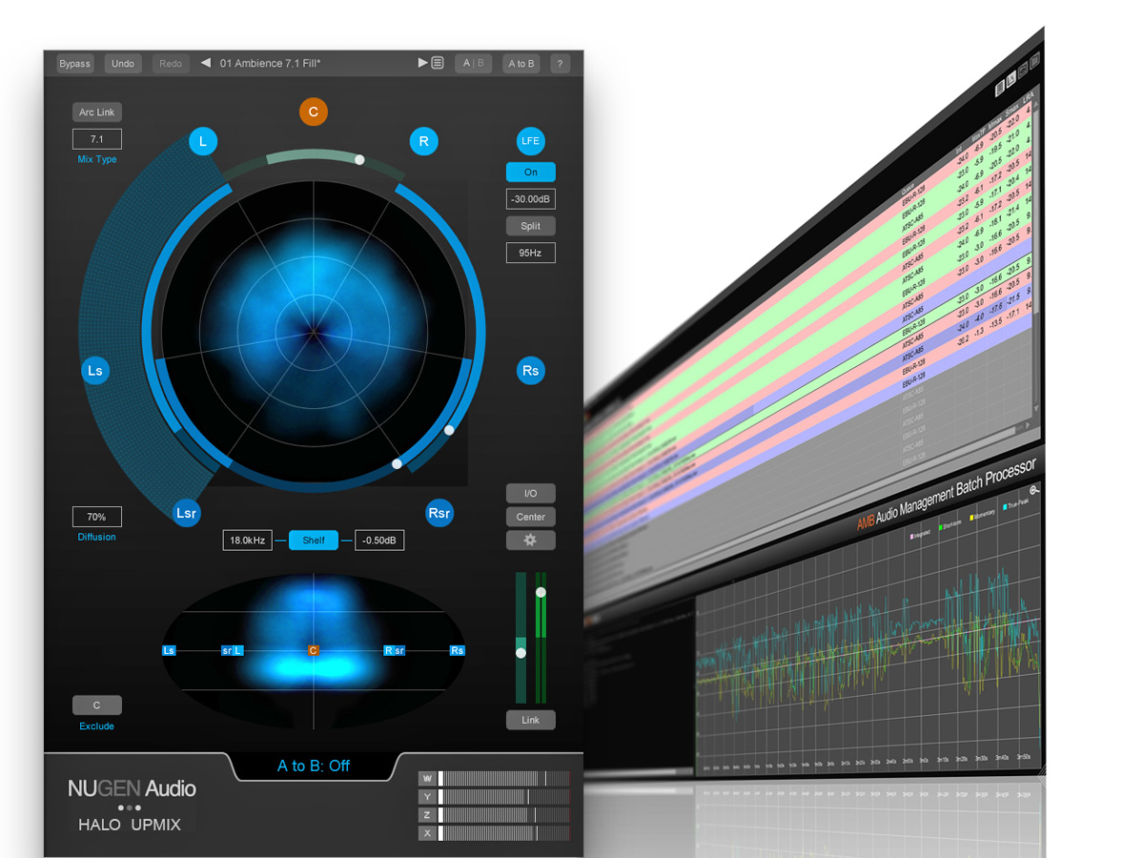Image resolution: width=1144 pixels, height=858 pixels.
Task: Click the 'AMB Audio Management Batch Processor' title
Action: [x=947, y=496]
